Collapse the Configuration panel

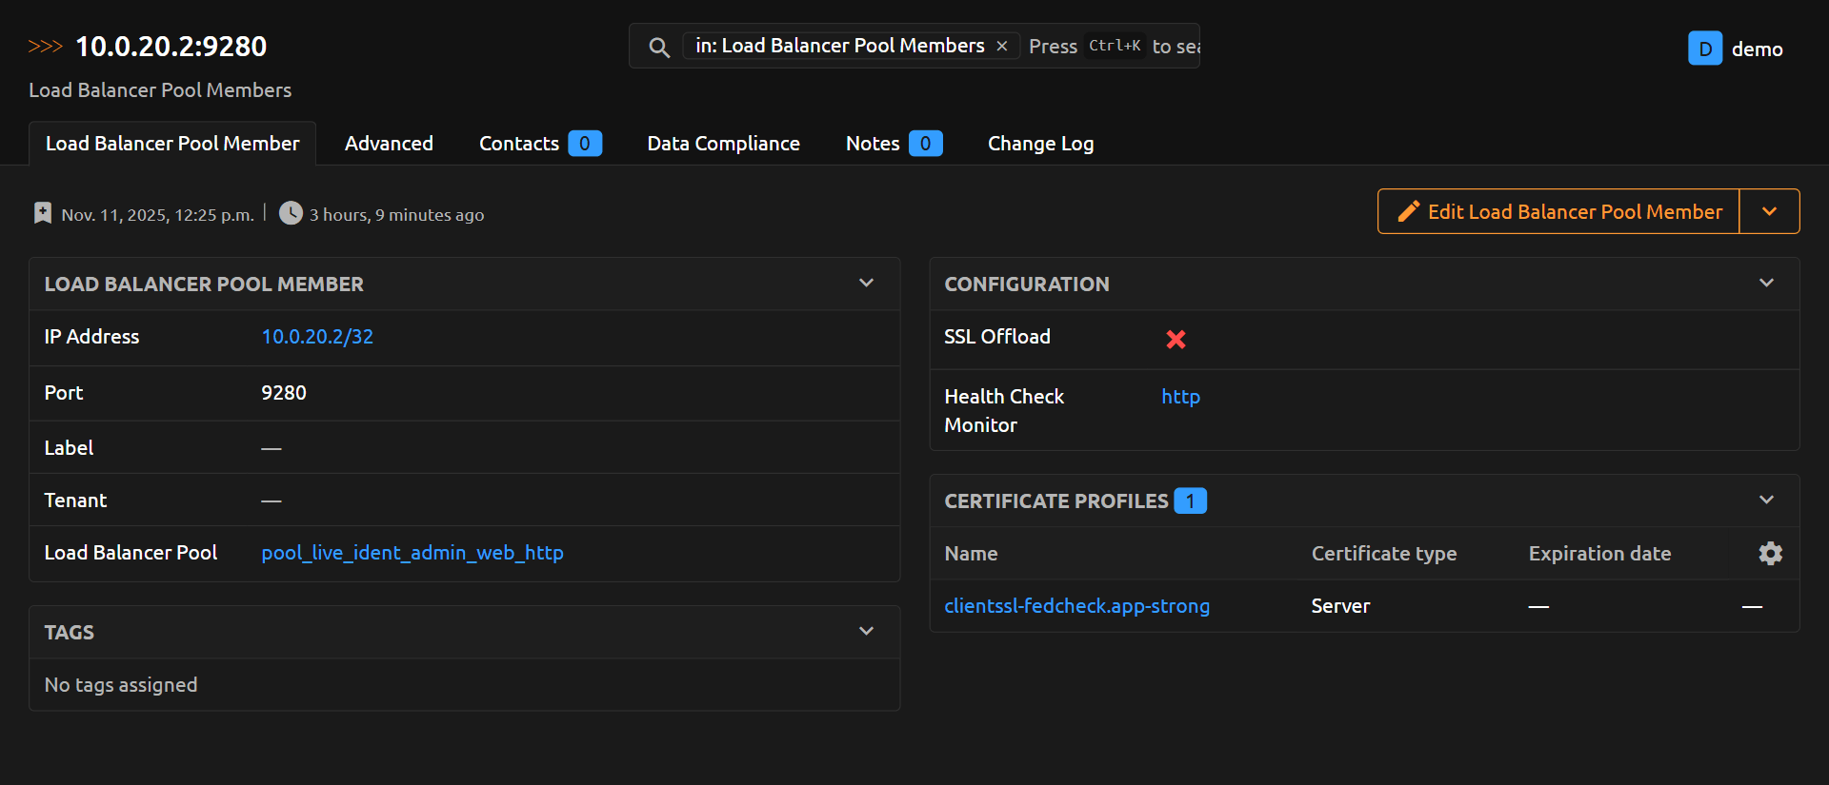pyautogui.click(x=1766, y=284)
